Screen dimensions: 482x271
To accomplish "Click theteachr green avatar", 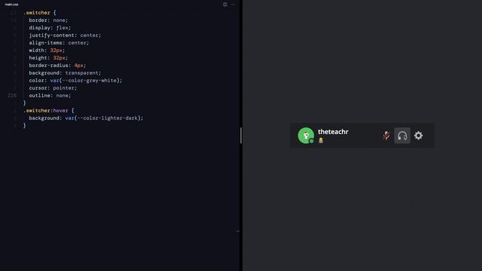I will [x=306, y=135].
